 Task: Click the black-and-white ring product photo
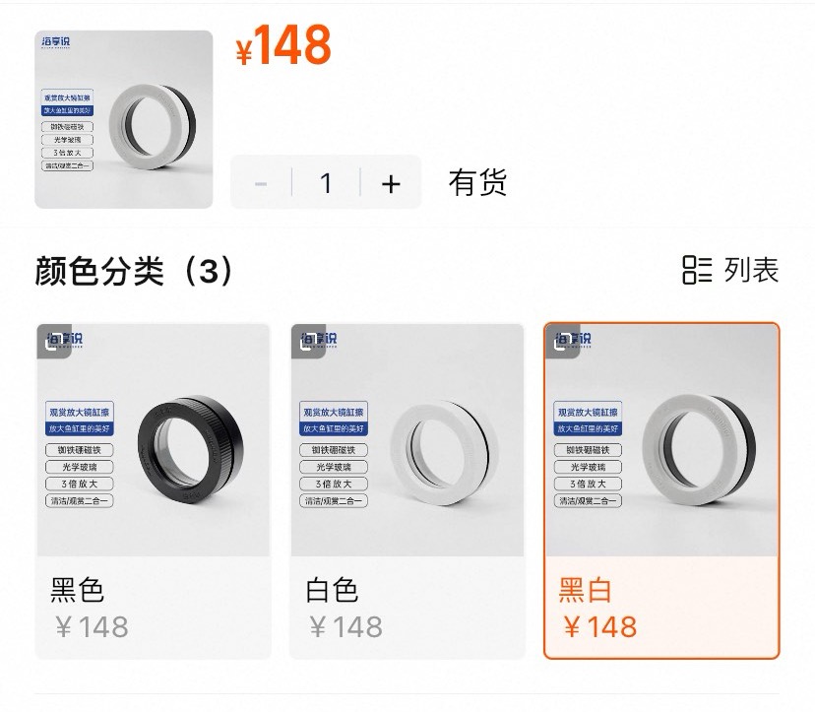click(661, 440)
